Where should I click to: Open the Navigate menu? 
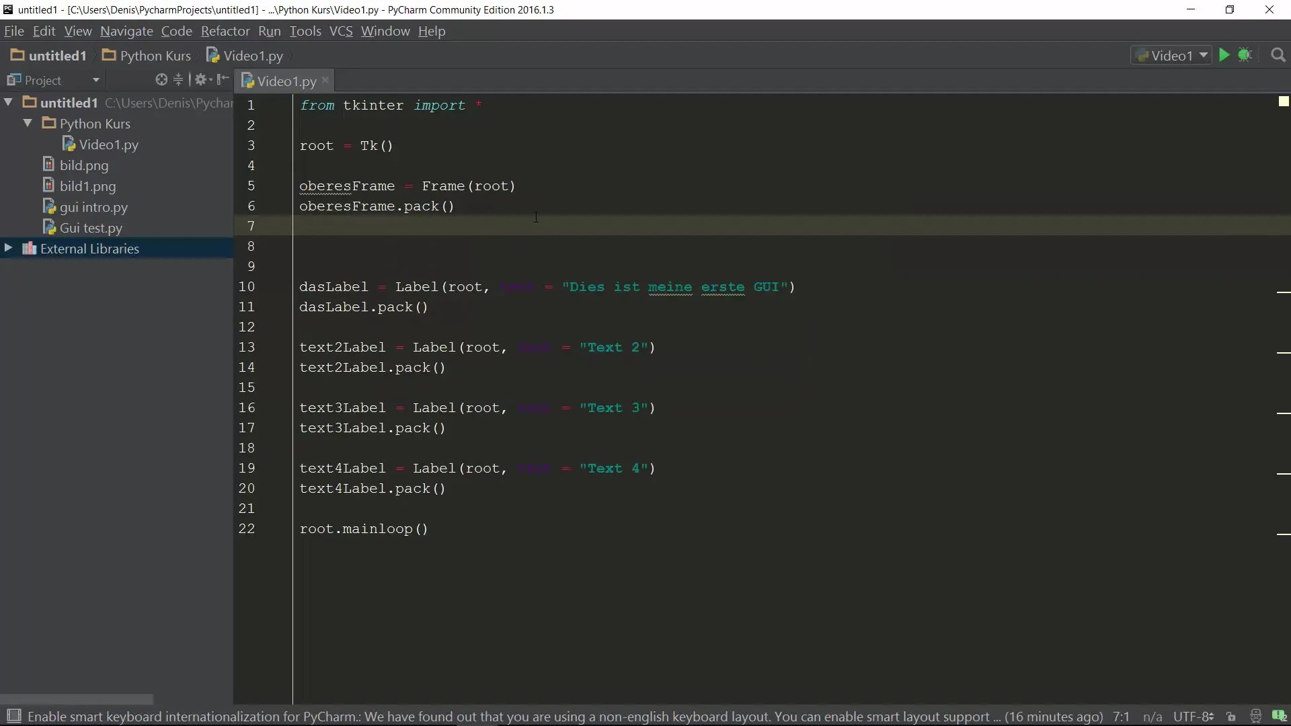(x=126, y=31)
